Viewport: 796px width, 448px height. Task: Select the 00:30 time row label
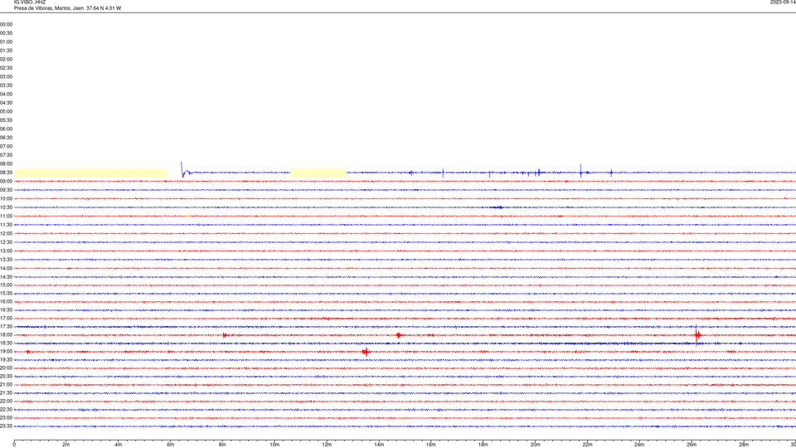tap(6, 33)
